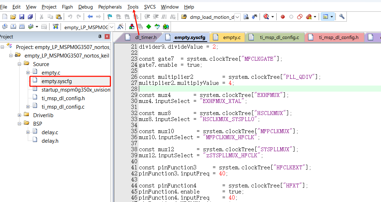Insert a bookmark with flag icon
This screenshot has height=202, width=381.
tap(110, 17)
